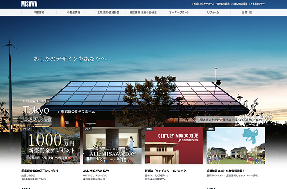Select the リフォーム menu item
The height and width of the screenshot is (189, 287).
pos(213,12)
